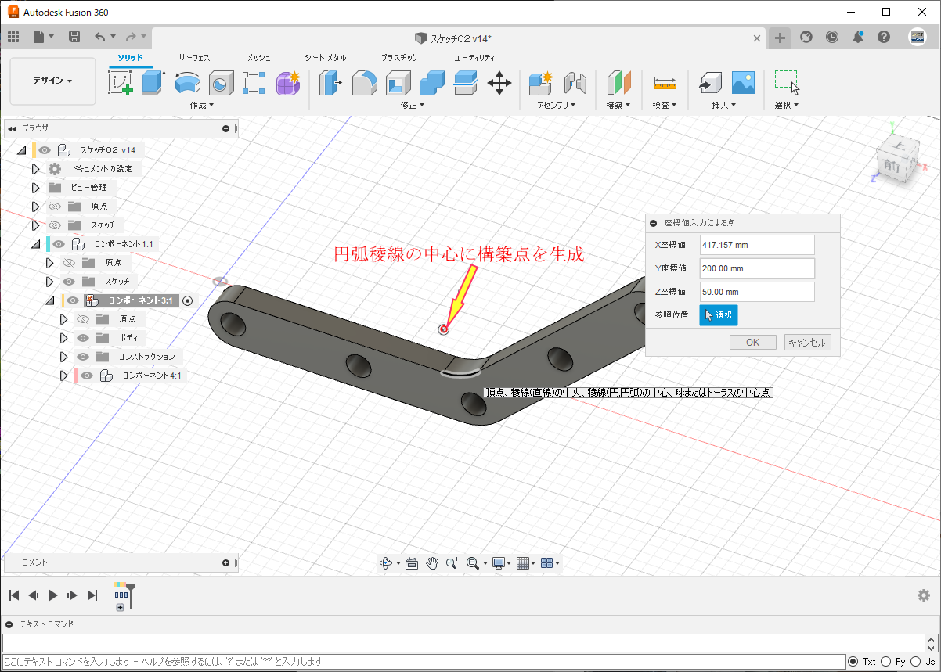
Task: Expand ドキュメントの設定 tree node
Action: click(x=35, y=169)
